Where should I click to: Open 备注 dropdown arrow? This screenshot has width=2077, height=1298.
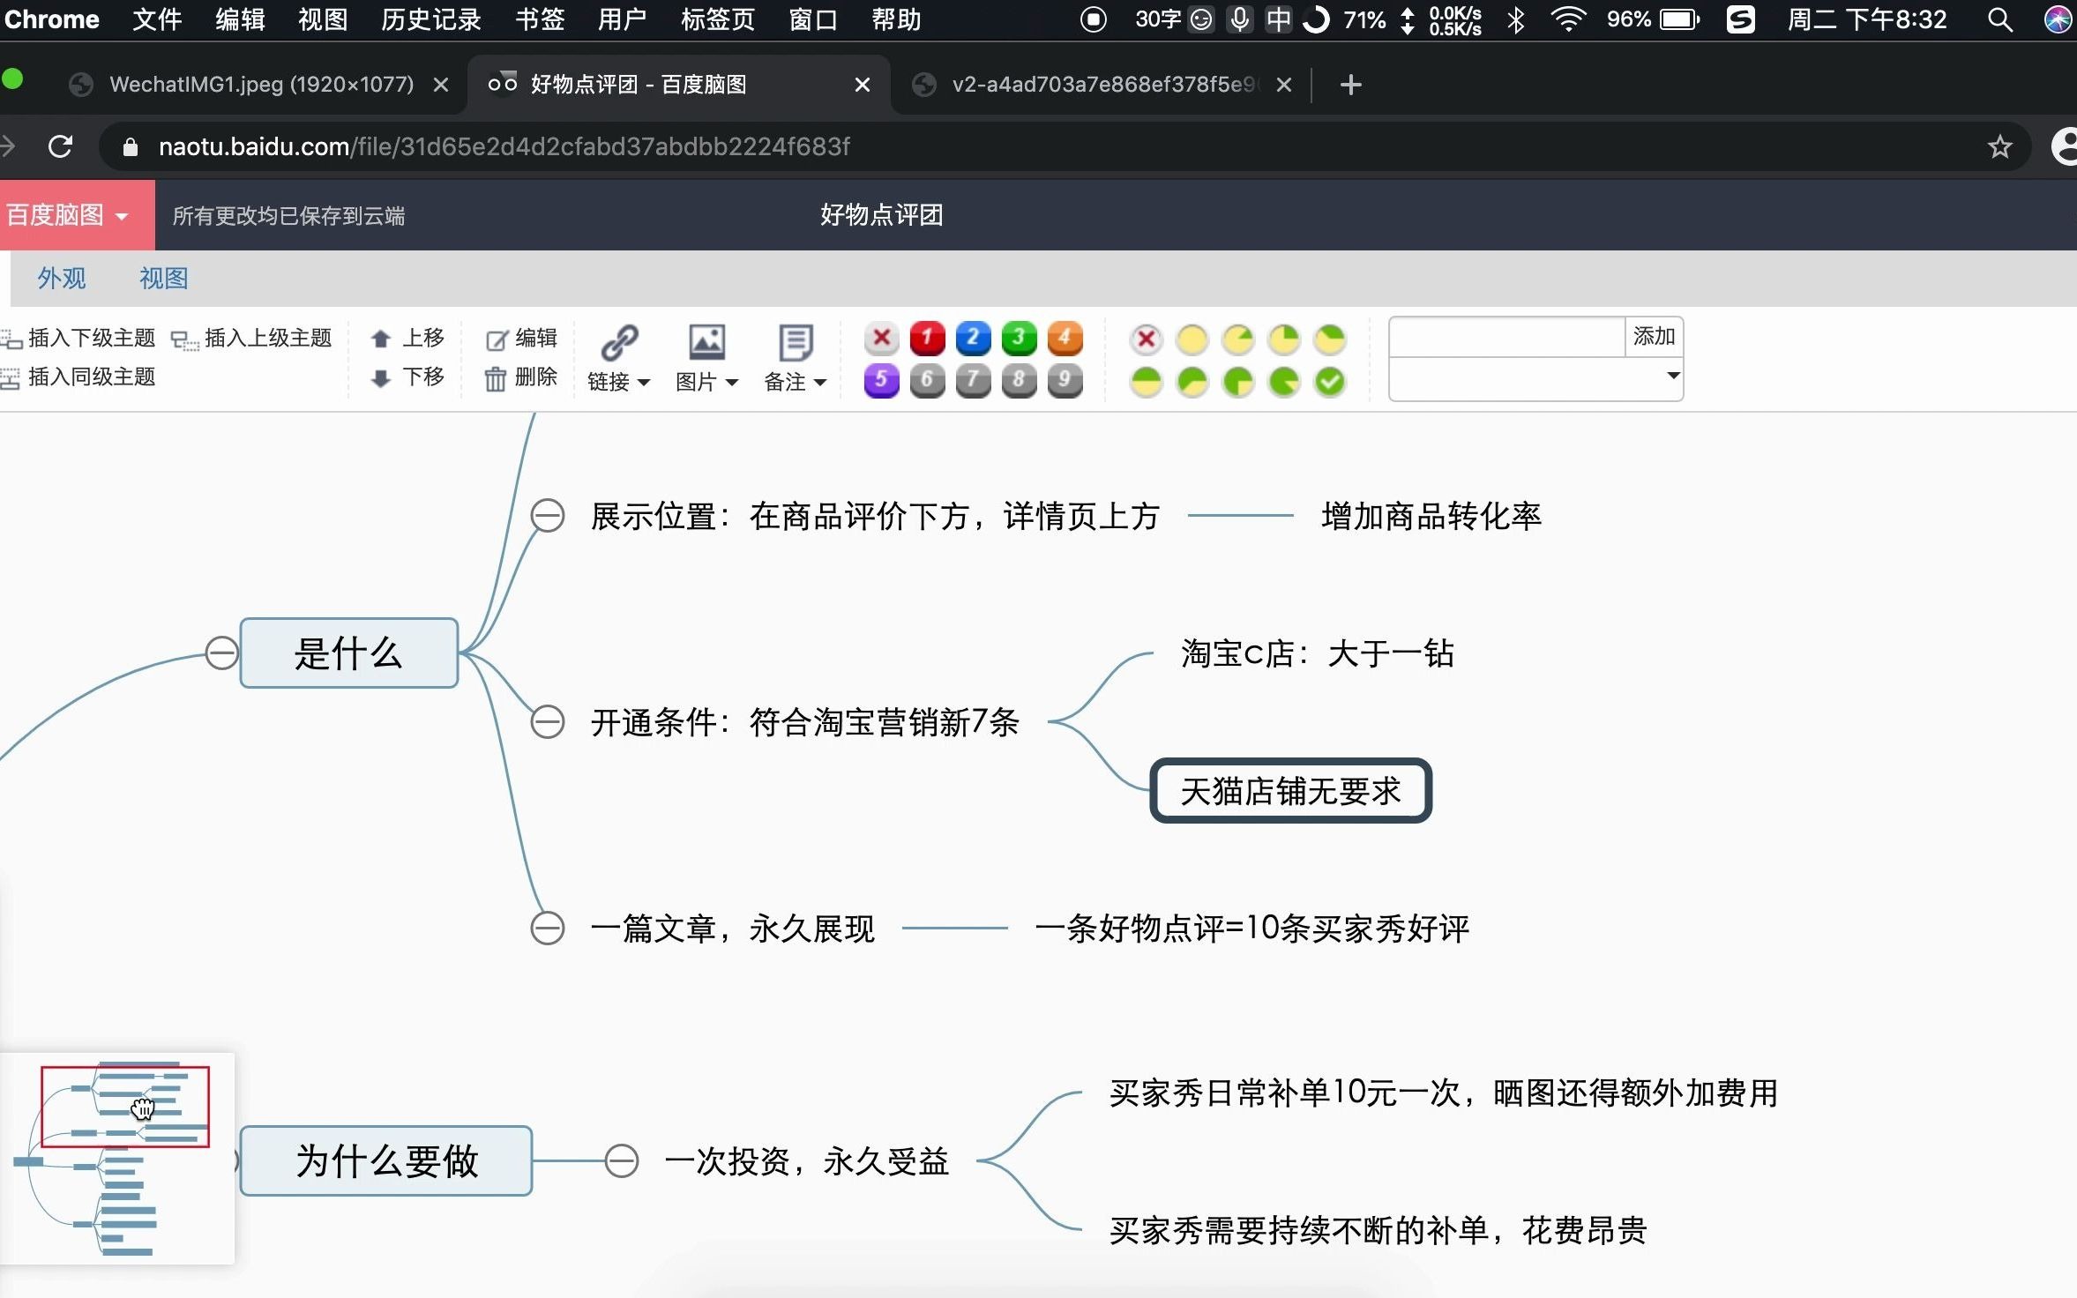point(820,383)
